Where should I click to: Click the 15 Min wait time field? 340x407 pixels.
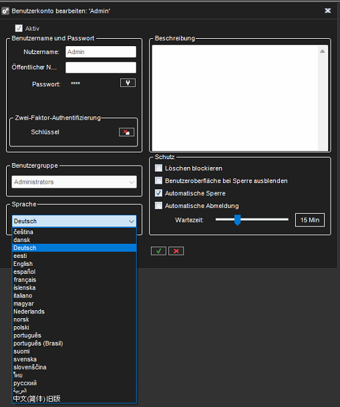tap(310, 220)
